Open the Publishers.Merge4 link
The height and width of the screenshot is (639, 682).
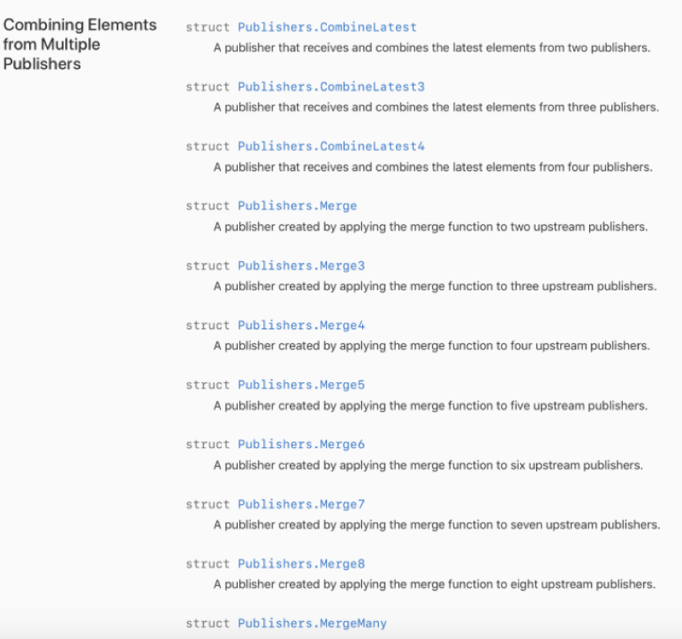(301, 326)
